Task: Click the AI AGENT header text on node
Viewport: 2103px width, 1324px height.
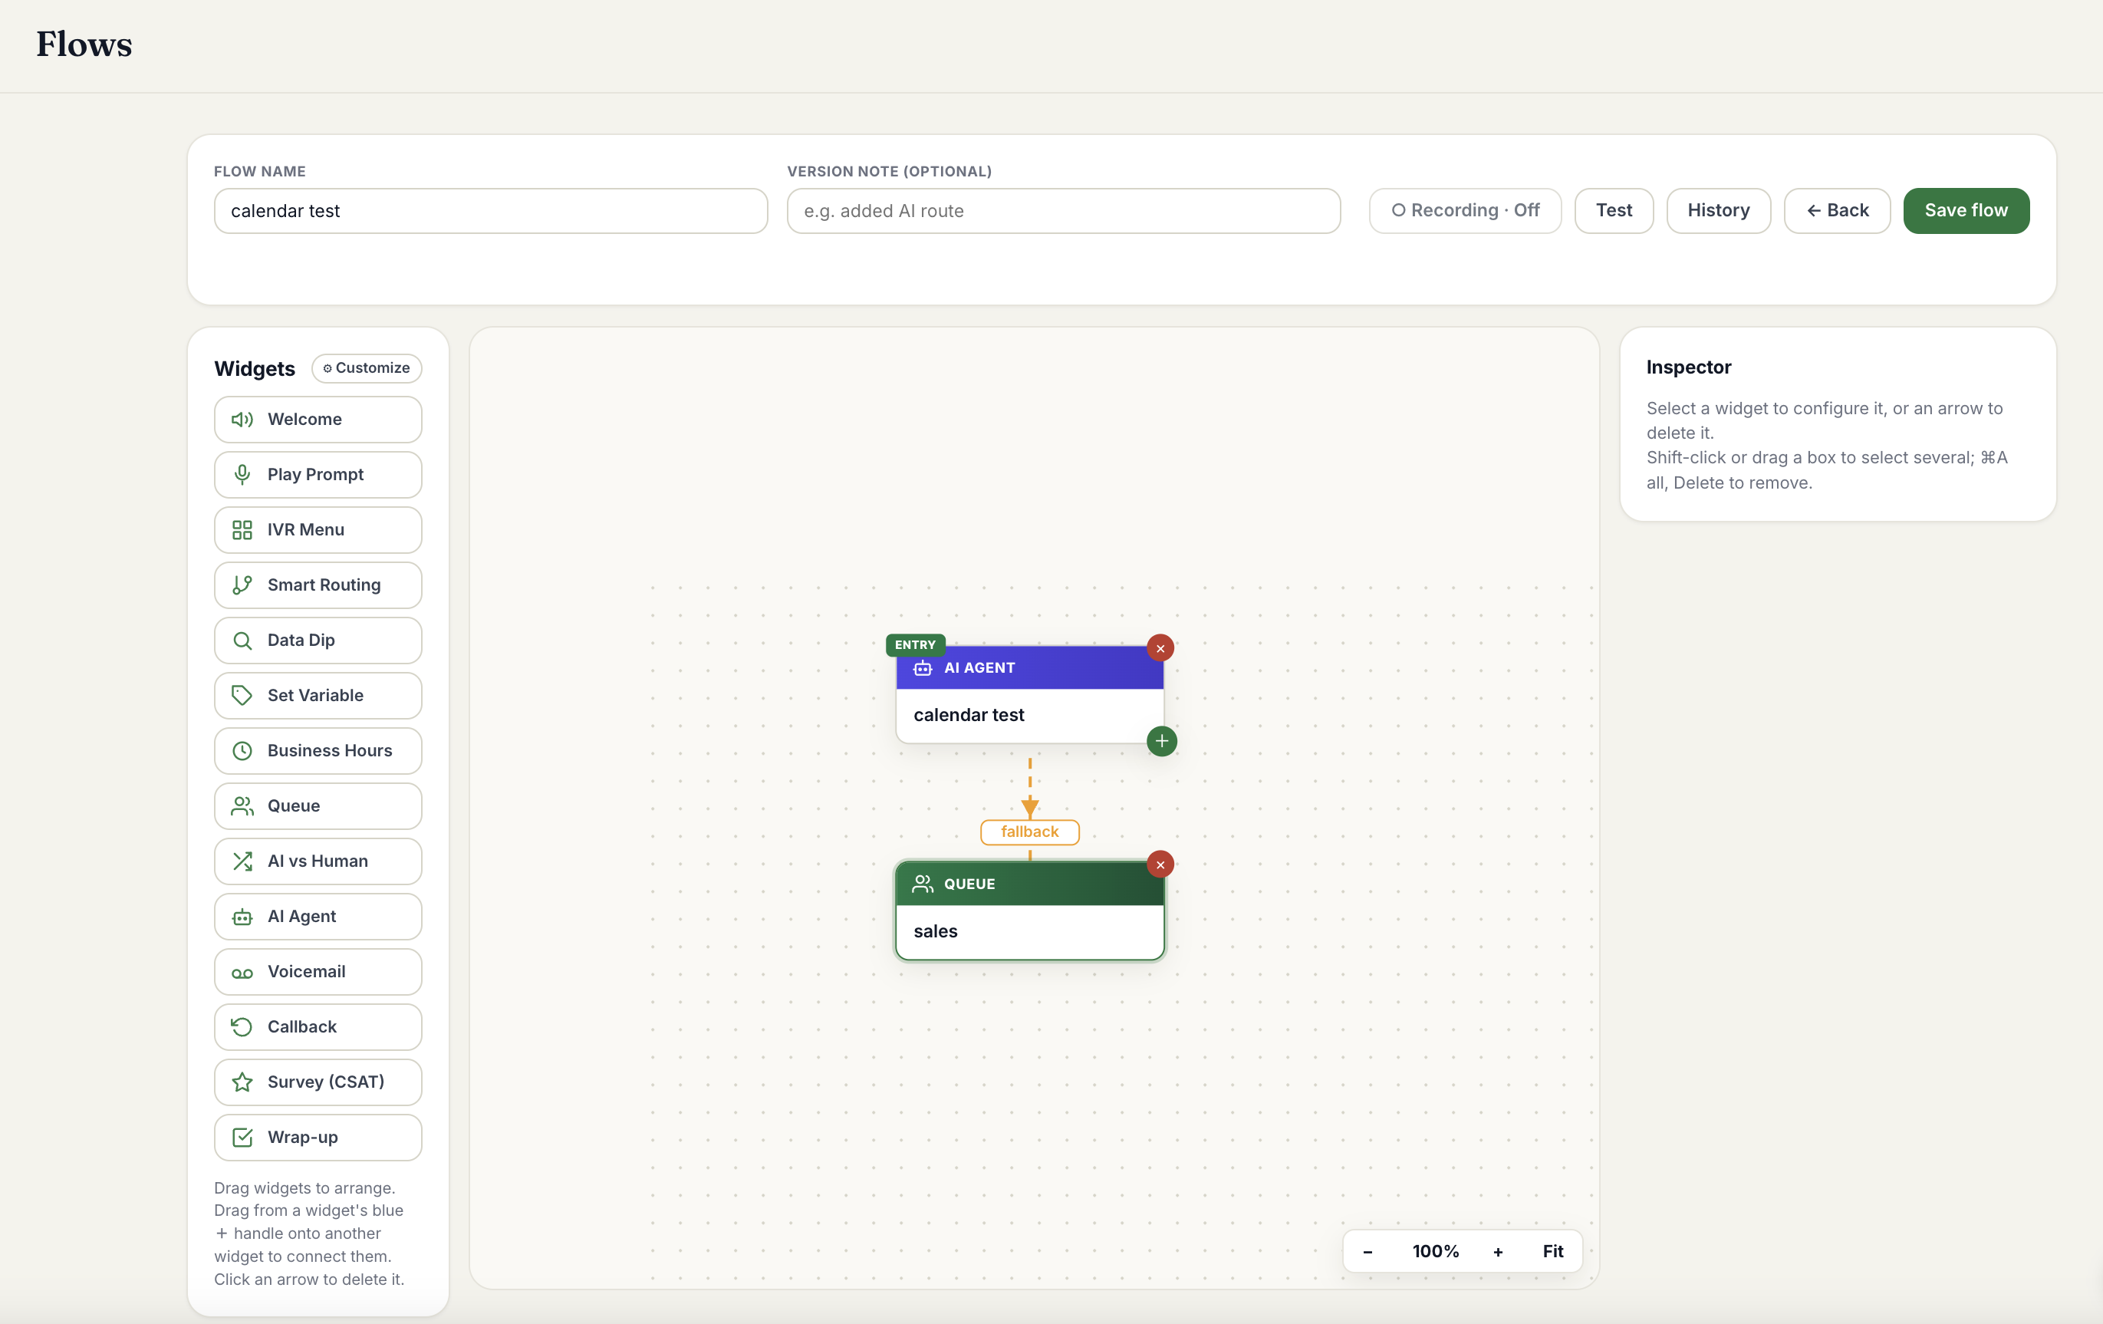Action: click(x=979, y=668)
